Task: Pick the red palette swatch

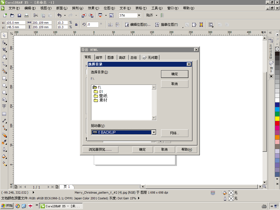Action: 277,123
